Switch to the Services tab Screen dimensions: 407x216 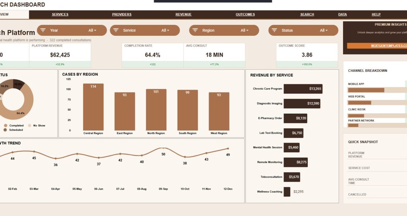pyautogui.click(x=60, y=14)
